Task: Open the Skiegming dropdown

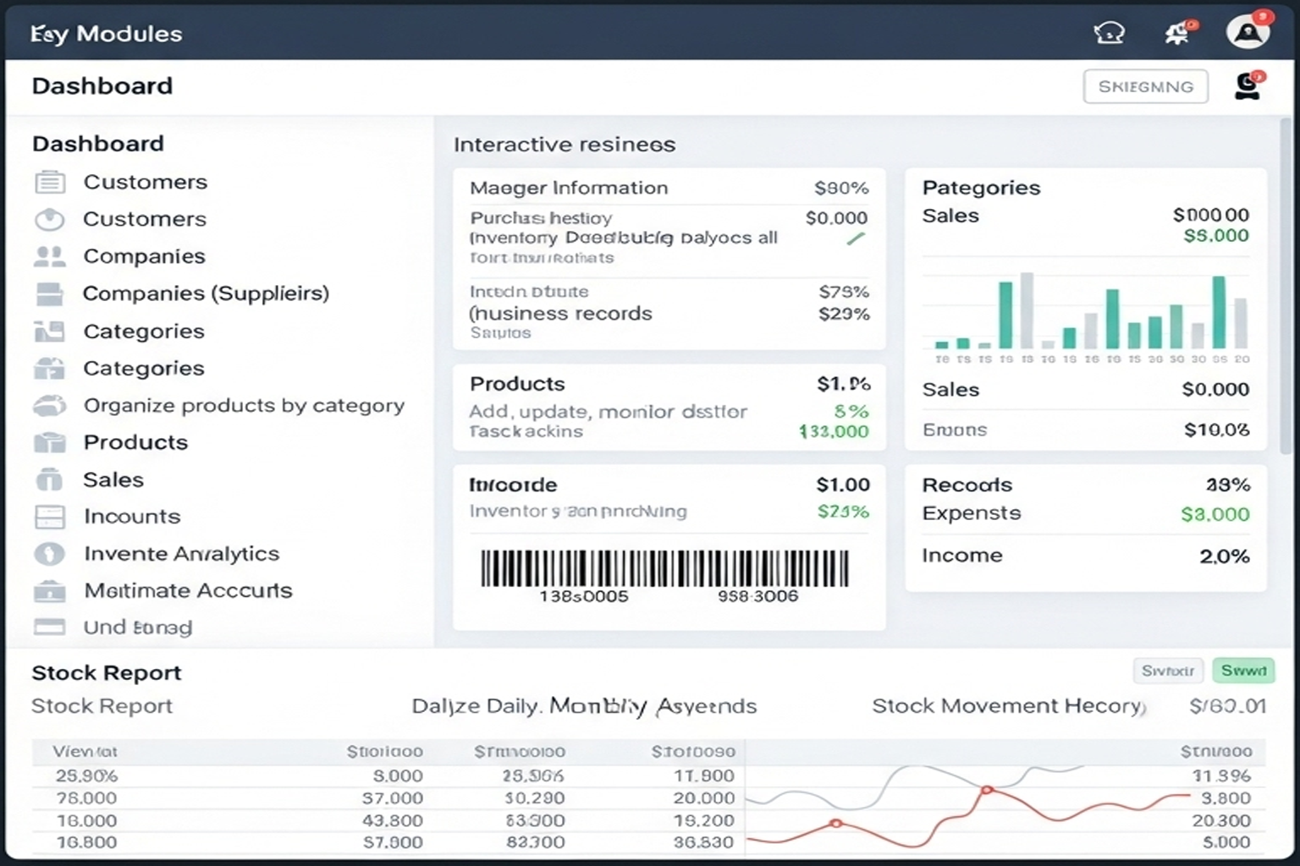Action: tap(1145, 85)
